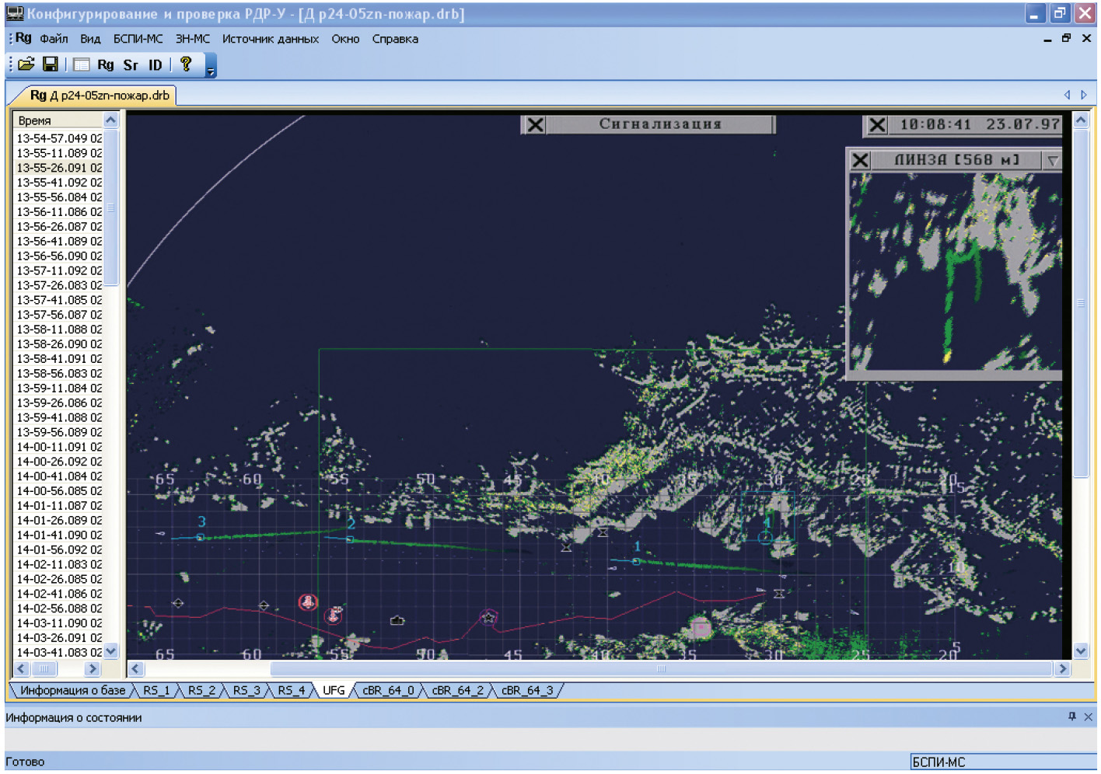This screenshot has width=1101, height=774.
Task: Click the Open file toolbar icon
Action: [26, 64]
